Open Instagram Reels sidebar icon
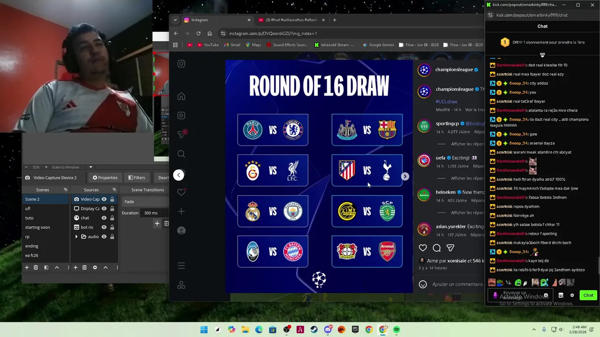This screenshot has height=337, width=600. pyautogui.click(x=181, y=116)
